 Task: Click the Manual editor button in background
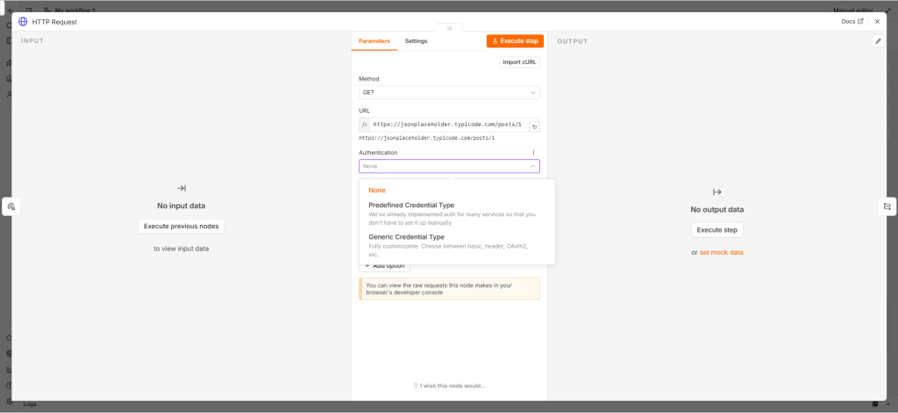tap(852, 10)
